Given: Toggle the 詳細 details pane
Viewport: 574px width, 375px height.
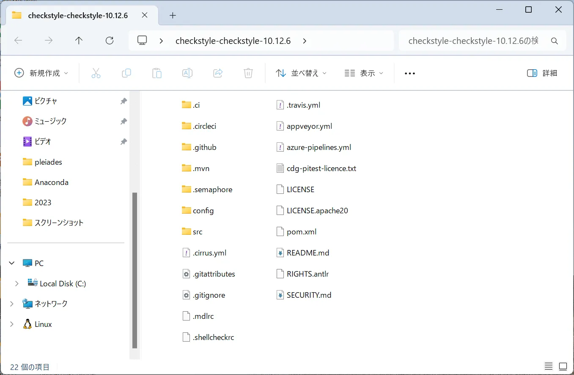Looking at the screenshot, I should click(542, 73).
